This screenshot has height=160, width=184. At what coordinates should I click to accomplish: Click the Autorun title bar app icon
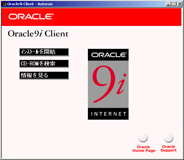(5, 4)
